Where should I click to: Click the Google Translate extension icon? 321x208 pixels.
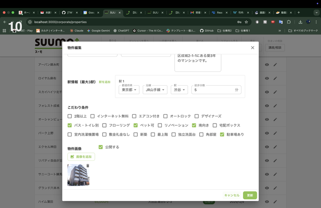281,22
